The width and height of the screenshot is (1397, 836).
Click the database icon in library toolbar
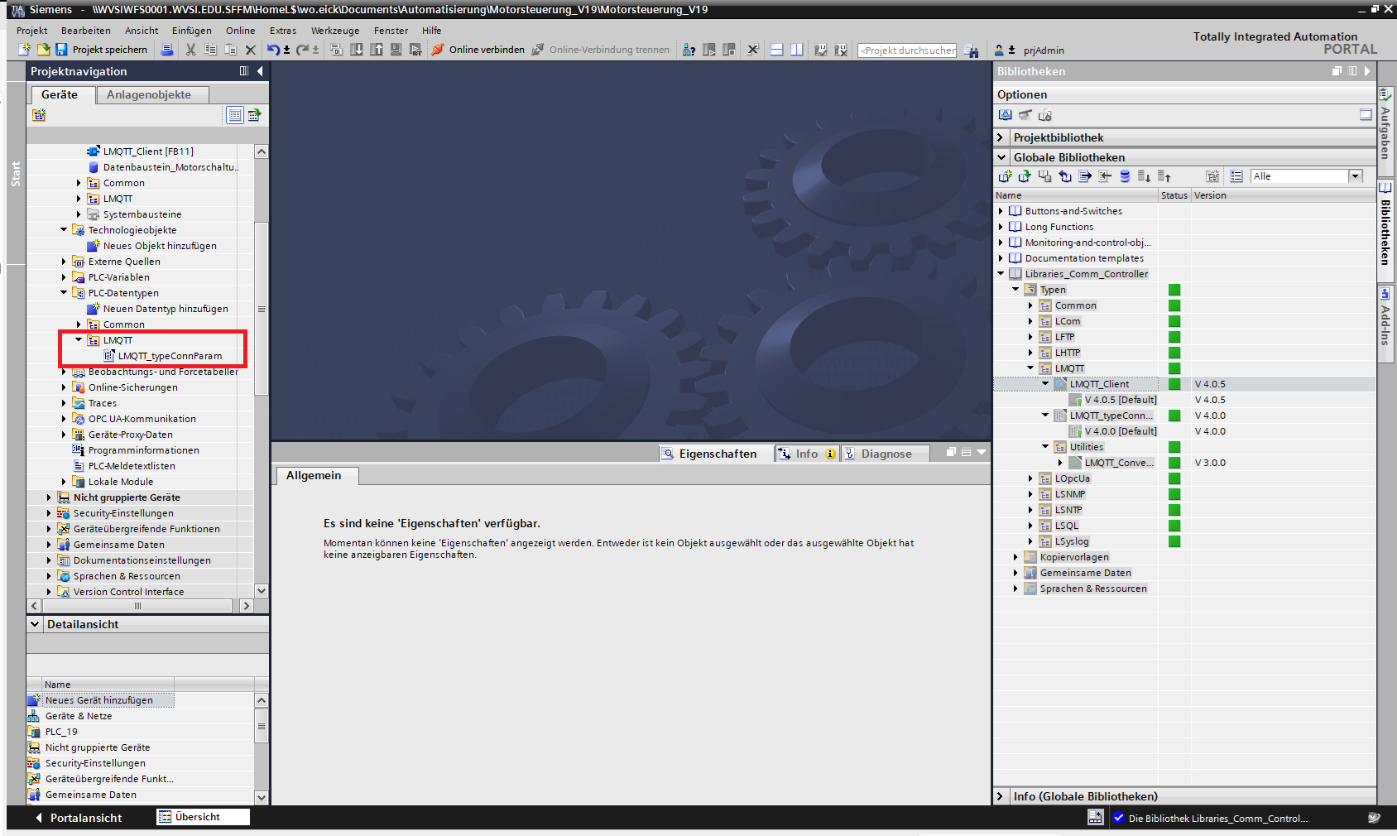point(1125,176)
